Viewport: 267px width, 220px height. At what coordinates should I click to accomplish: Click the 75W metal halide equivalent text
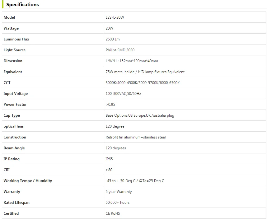(x=145, y=72)
